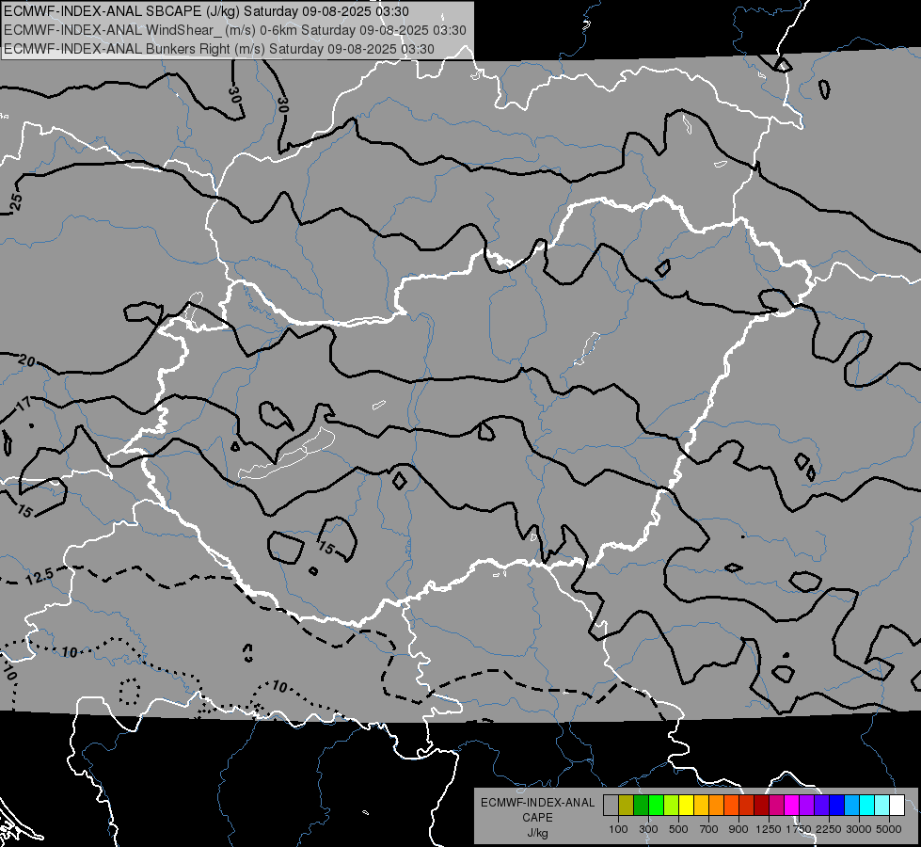Viewport: 921px width, 847px height.
Task: Click the 17 contour label on map
Action: coord(23,405)
